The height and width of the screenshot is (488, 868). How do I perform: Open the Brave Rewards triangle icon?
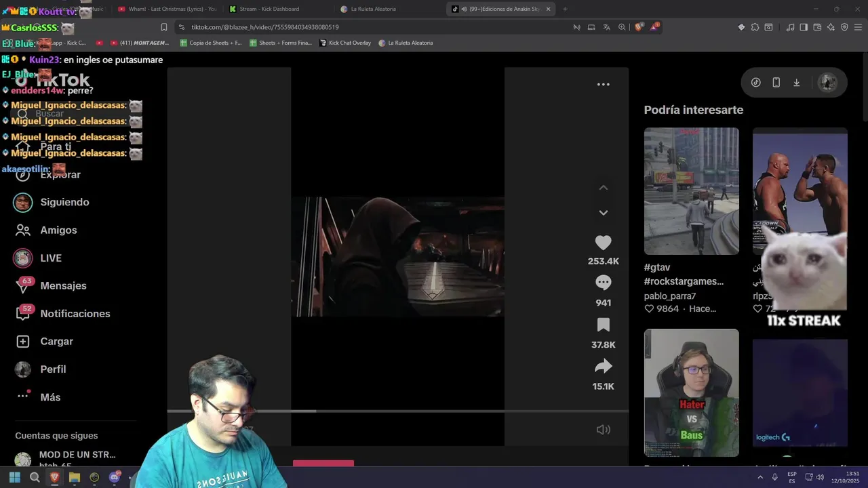[654, 27]
